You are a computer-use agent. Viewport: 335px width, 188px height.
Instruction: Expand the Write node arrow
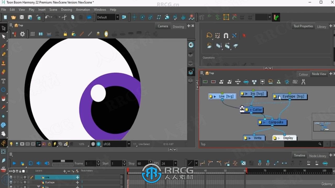click(250, 138)
